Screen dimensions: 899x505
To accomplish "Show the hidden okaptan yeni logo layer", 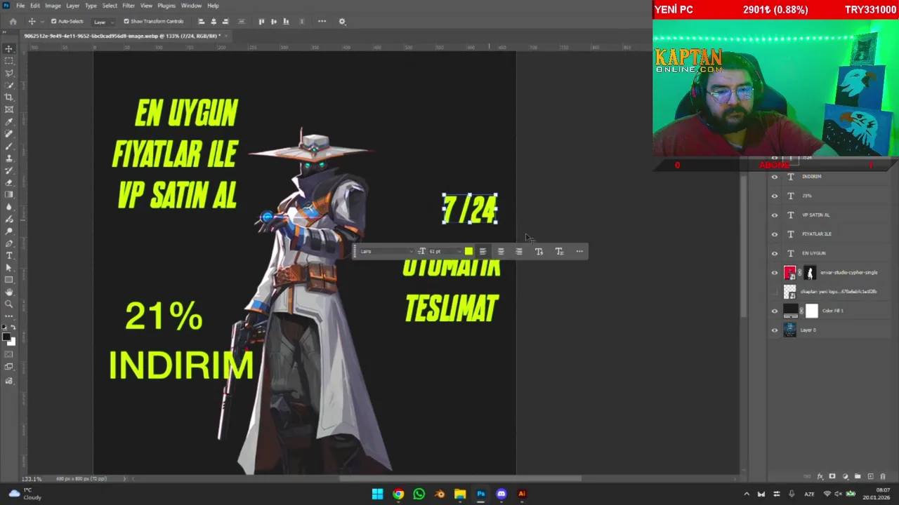I will point(775,292).
